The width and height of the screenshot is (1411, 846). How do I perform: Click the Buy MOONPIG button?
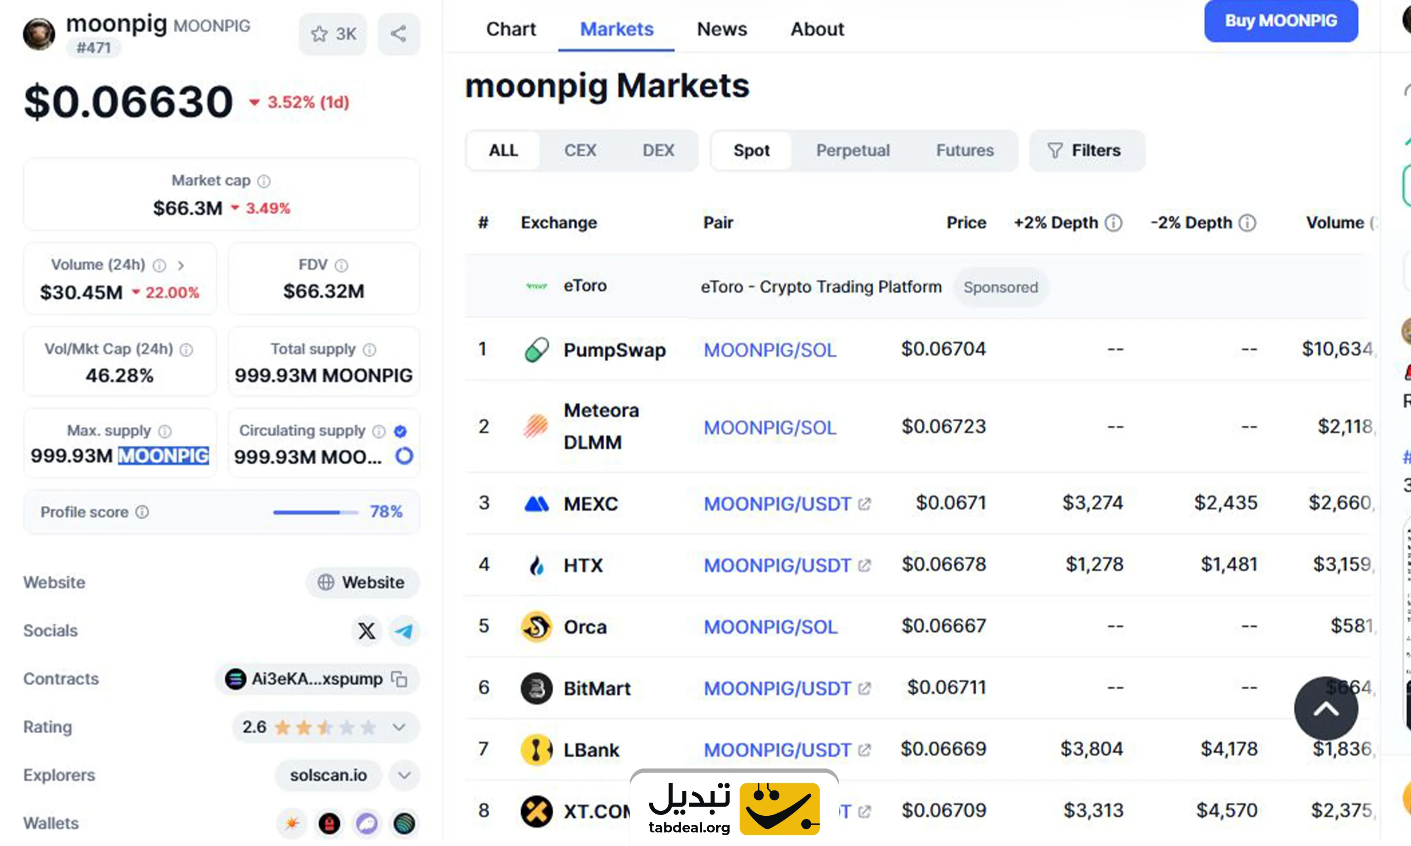[1281, 21]
